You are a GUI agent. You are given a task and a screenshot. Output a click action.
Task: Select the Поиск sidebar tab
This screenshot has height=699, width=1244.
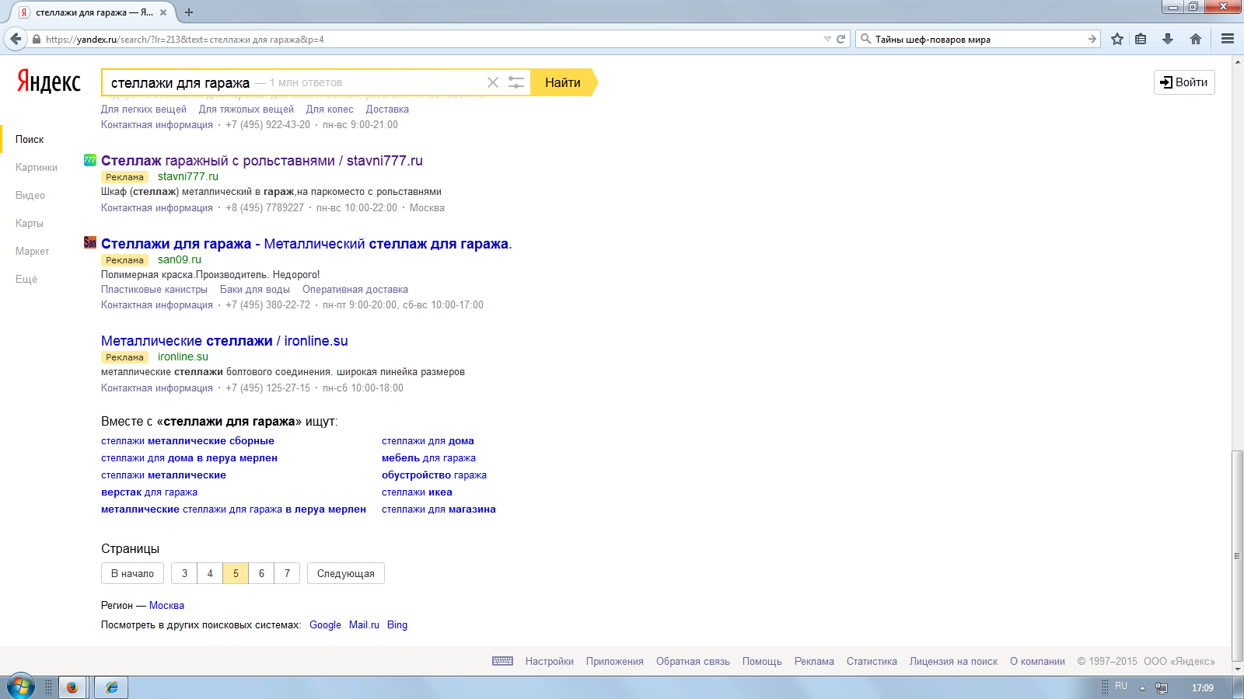(30, 139)
